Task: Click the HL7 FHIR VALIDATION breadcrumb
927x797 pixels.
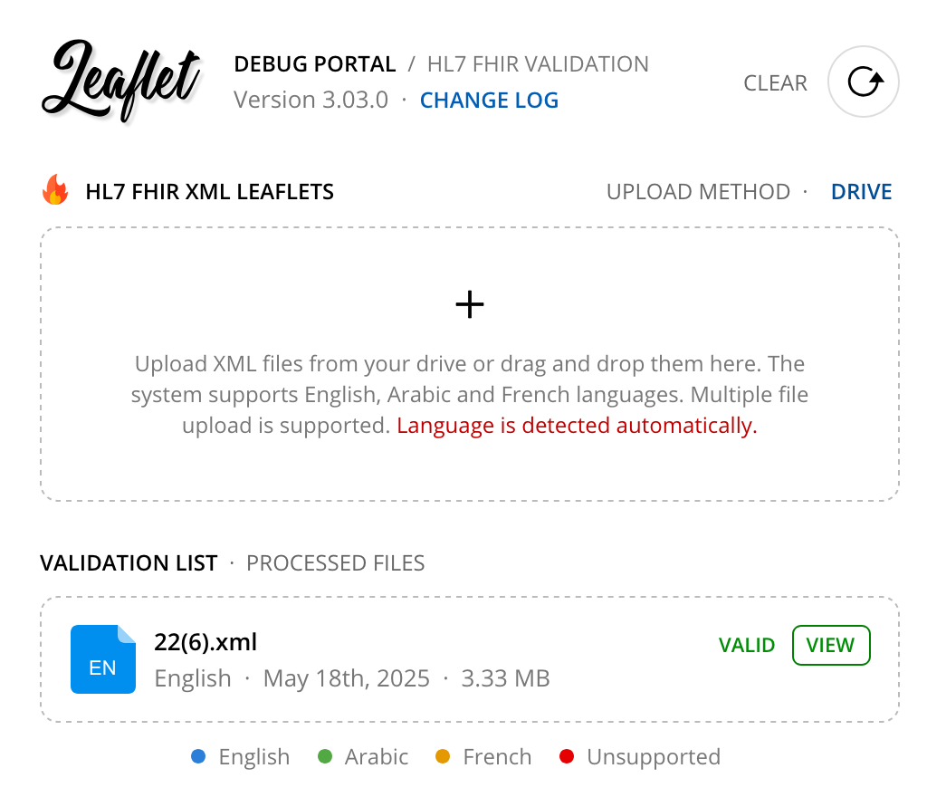Action: (x=538, y=64)
